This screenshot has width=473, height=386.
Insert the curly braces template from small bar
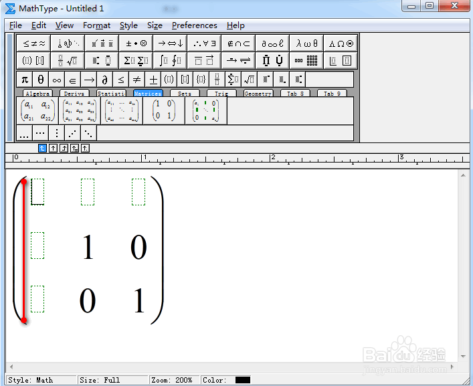tap(201, 80)
